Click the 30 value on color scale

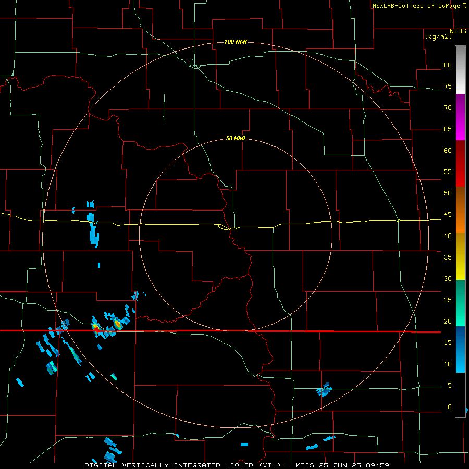tap(448, 278)
